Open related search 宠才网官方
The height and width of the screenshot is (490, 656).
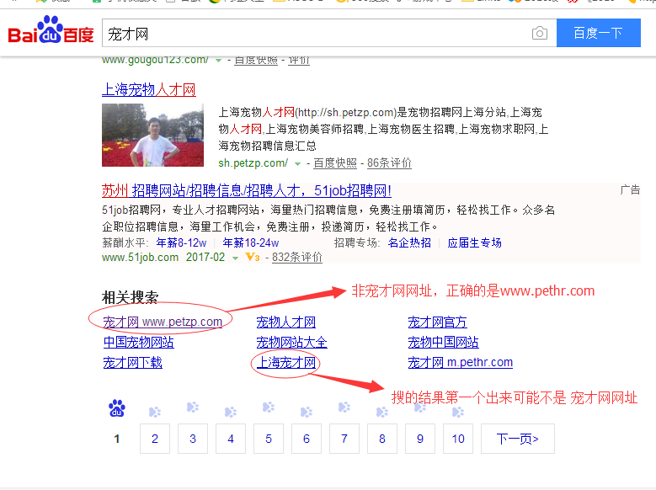[437, 322]
